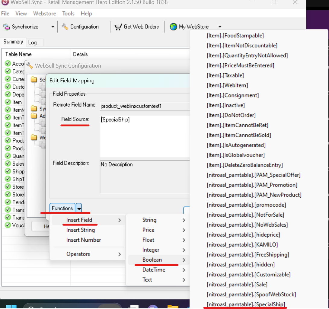Click the Custo row green check icon
Viewport: 329px width, 309px height.
tap(8, 87)
